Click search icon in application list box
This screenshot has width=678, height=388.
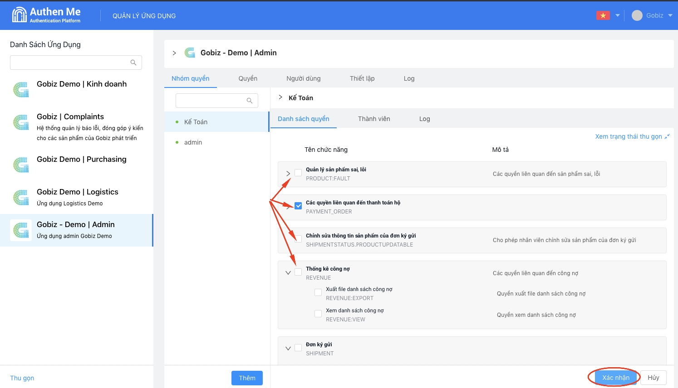tap(133, 63)
